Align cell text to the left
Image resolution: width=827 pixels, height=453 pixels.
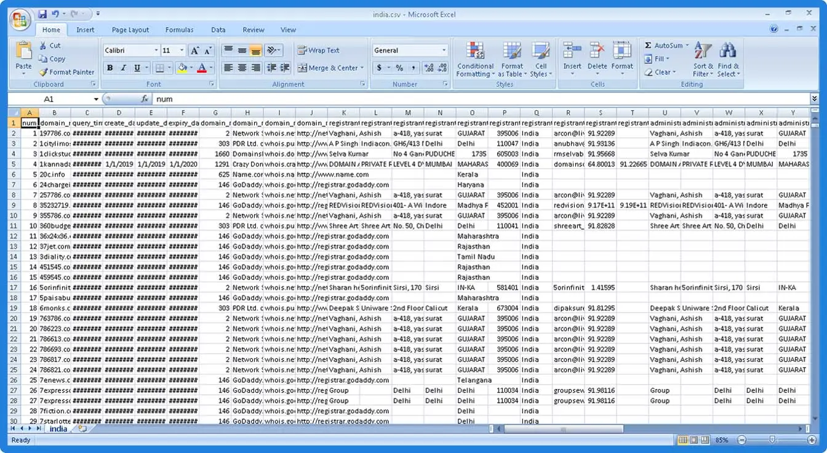pos(228,68)
